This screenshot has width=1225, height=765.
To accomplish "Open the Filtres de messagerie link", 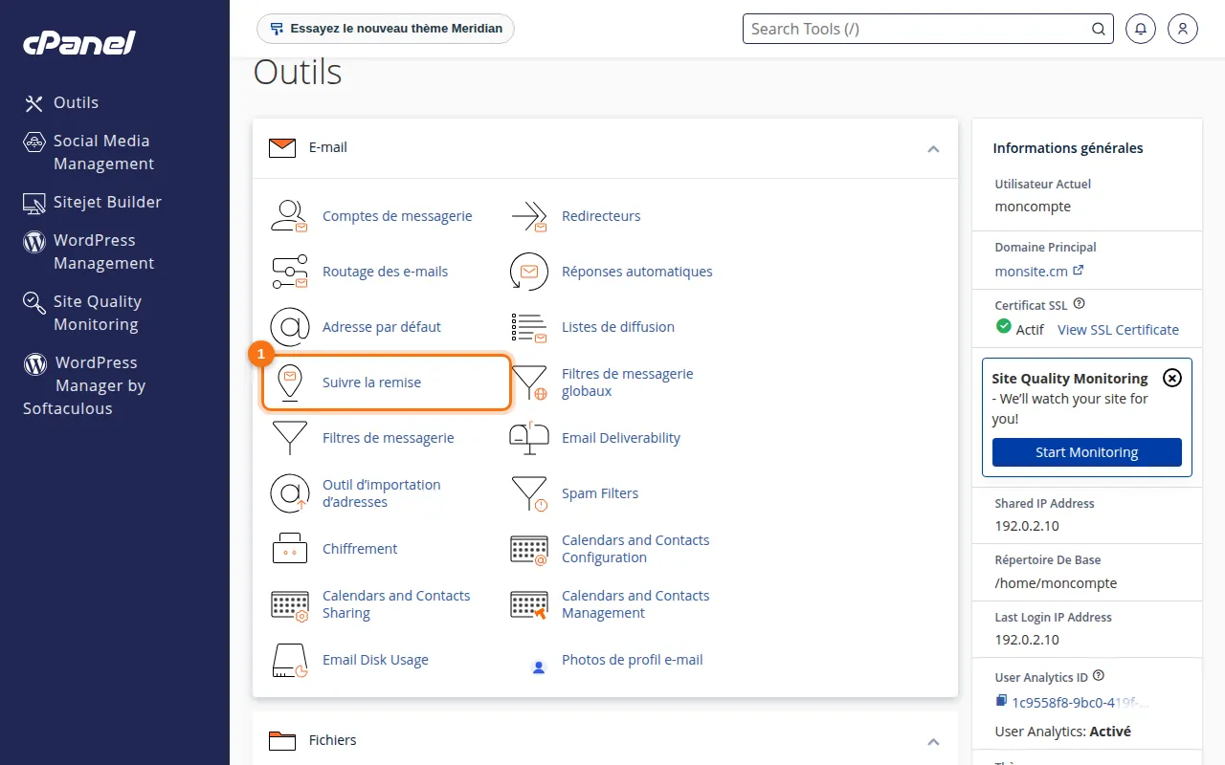I will tap(389, 438).
